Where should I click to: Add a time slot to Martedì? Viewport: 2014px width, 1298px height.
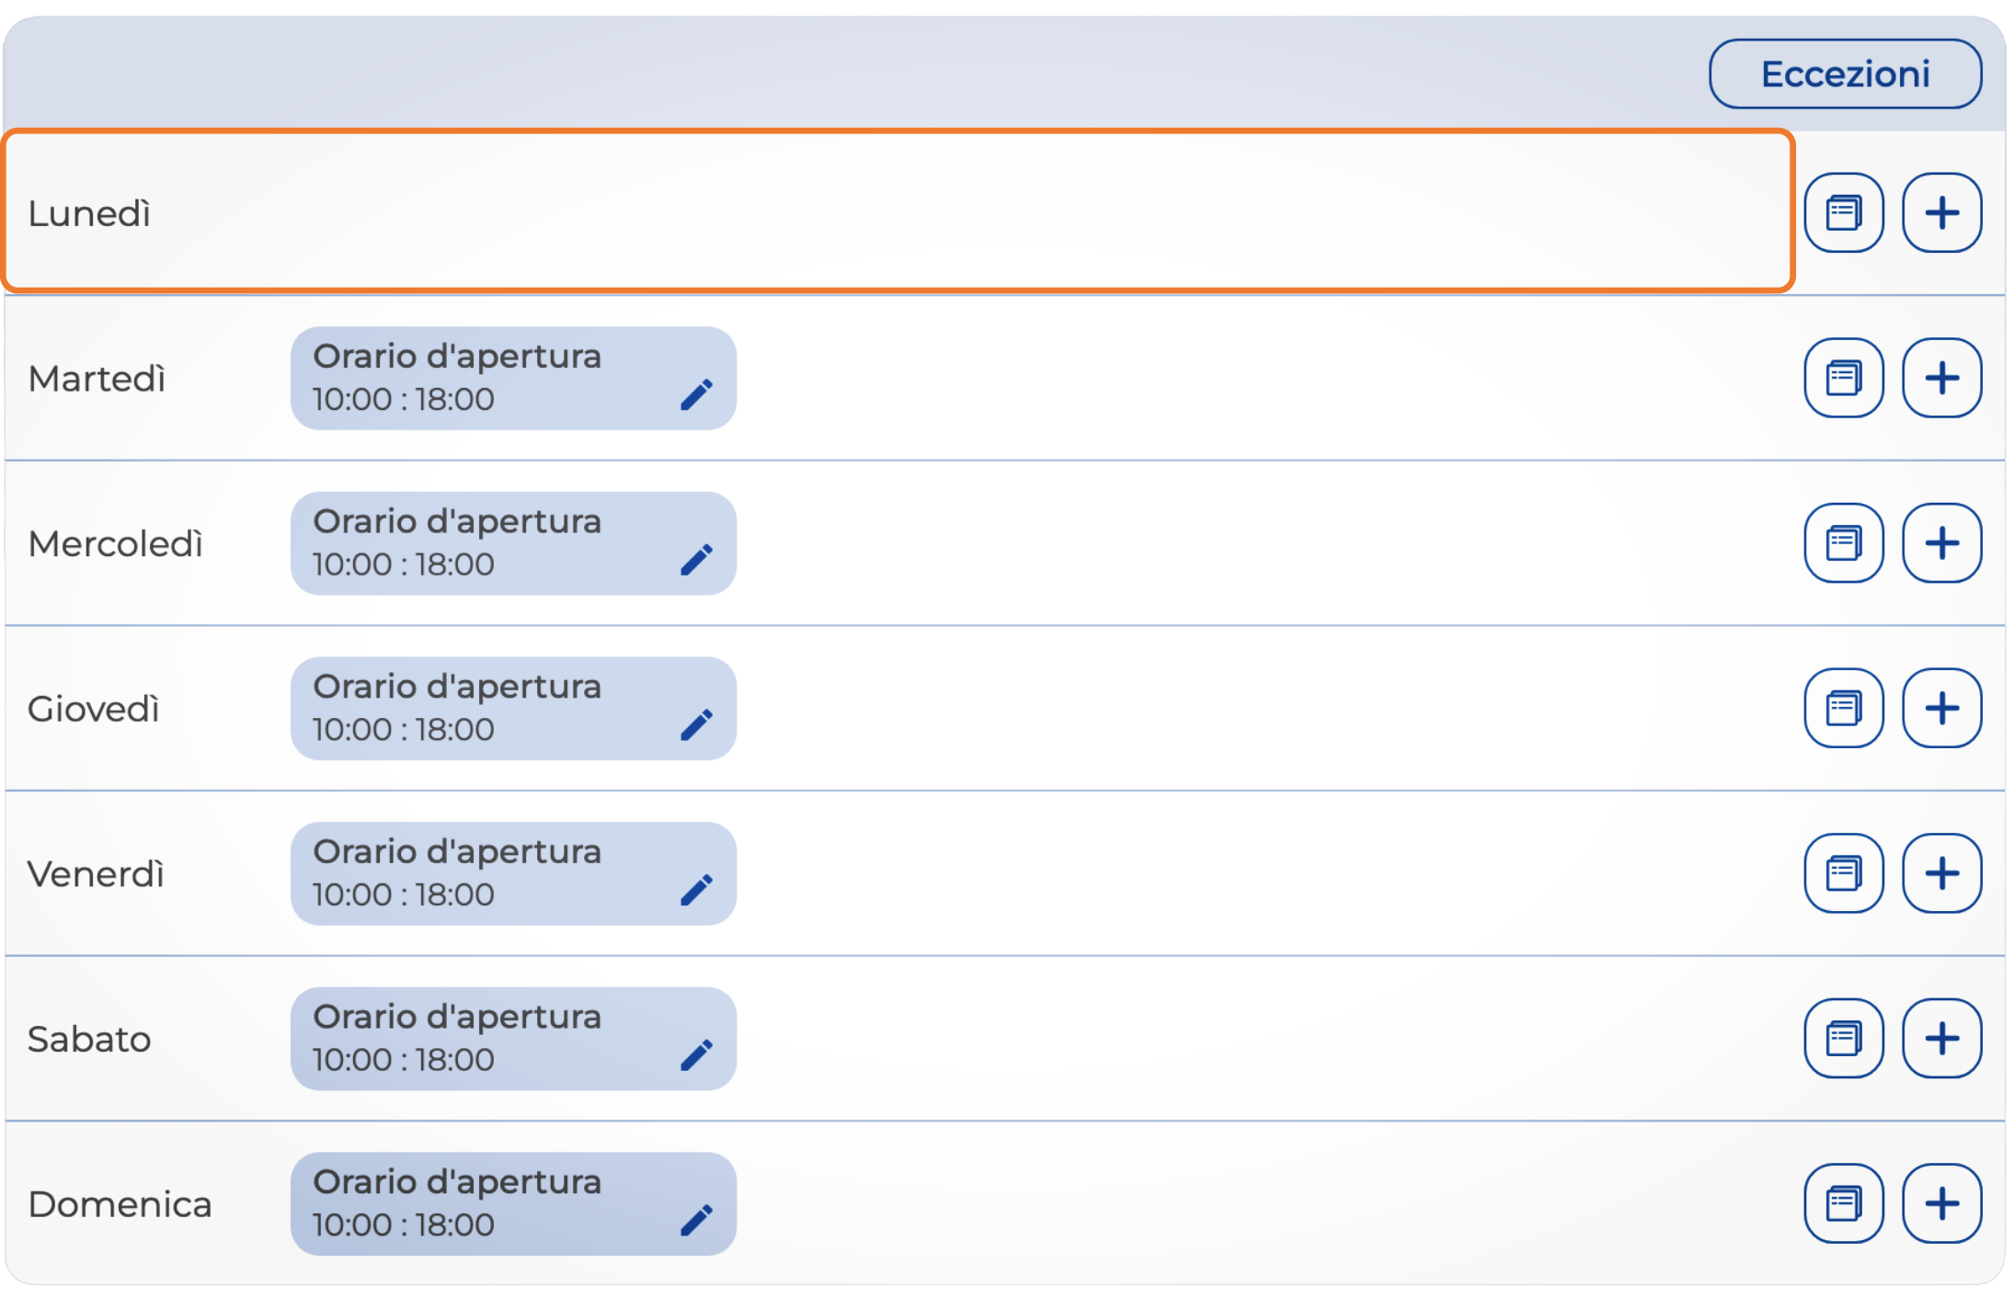[1941, 378]
